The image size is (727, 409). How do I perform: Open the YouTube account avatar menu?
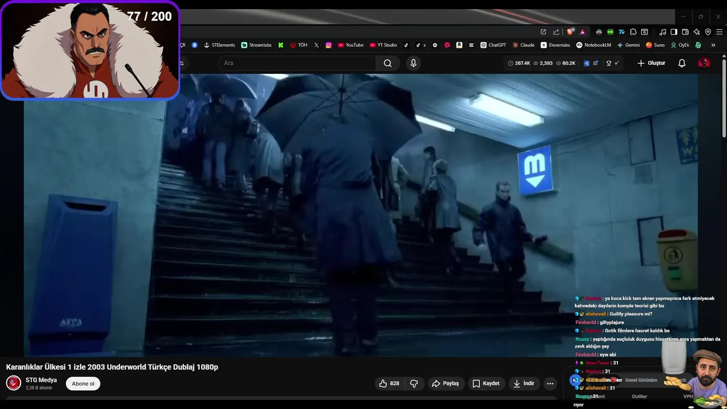tap(704, 63)
